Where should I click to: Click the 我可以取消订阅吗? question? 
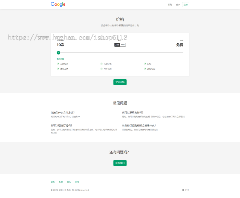point(61,126)
